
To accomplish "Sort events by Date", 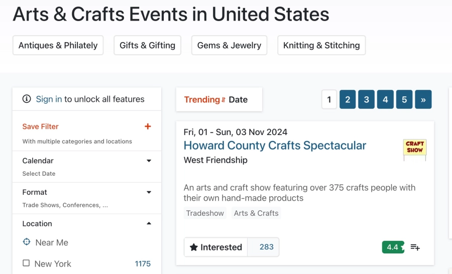I will pos(238,99).
